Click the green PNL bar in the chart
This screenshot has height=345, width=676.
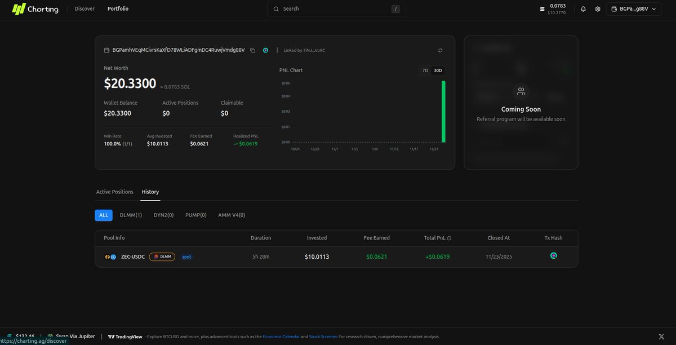point(443,112)
